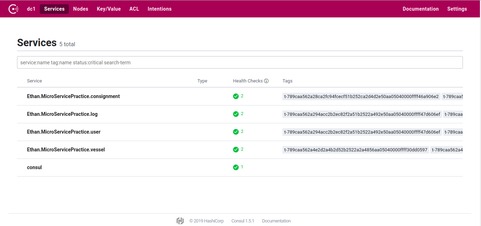Open the ACL tab
The height and width of the screenshot is (226, 481).
(x=134, y=9)
